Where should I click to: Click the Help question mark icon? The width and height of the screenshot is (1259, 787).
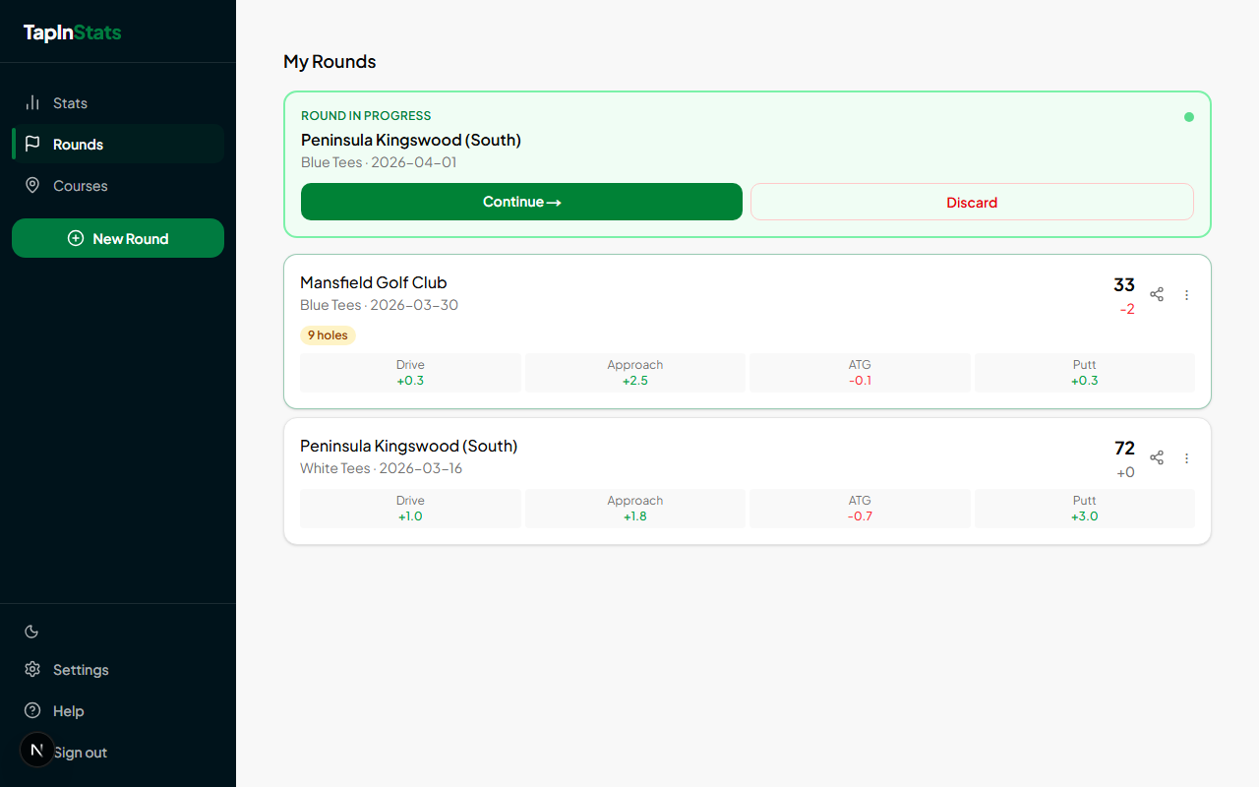[30, 710]
